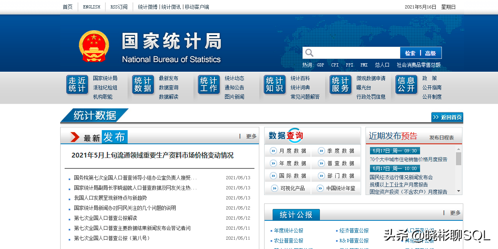498x249 pixels.
Task: Open 第七次全国人口普查公报解读 article
Action: click(x=105, y=218)
